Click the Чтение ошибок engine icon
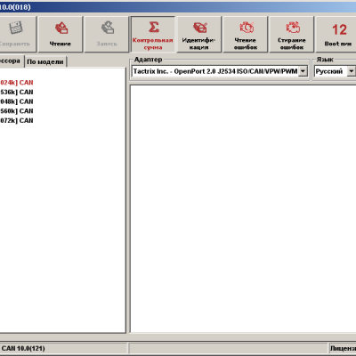The width and height of the screenshot is (356, 356). pyautogui.click(x=247, y=28)
